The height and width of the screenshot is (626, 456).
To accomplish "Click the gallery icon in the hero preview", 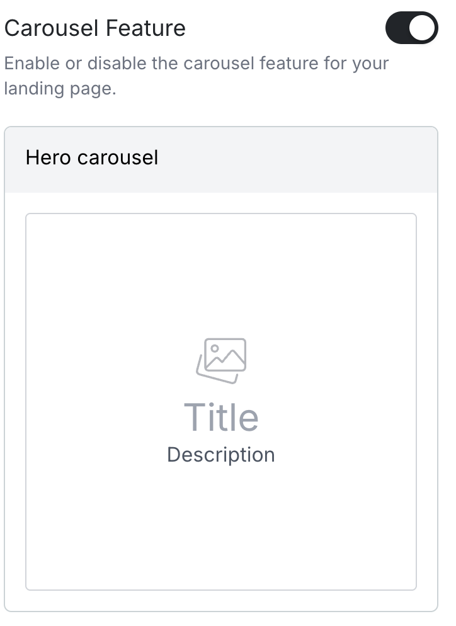I will pos(221,360).
